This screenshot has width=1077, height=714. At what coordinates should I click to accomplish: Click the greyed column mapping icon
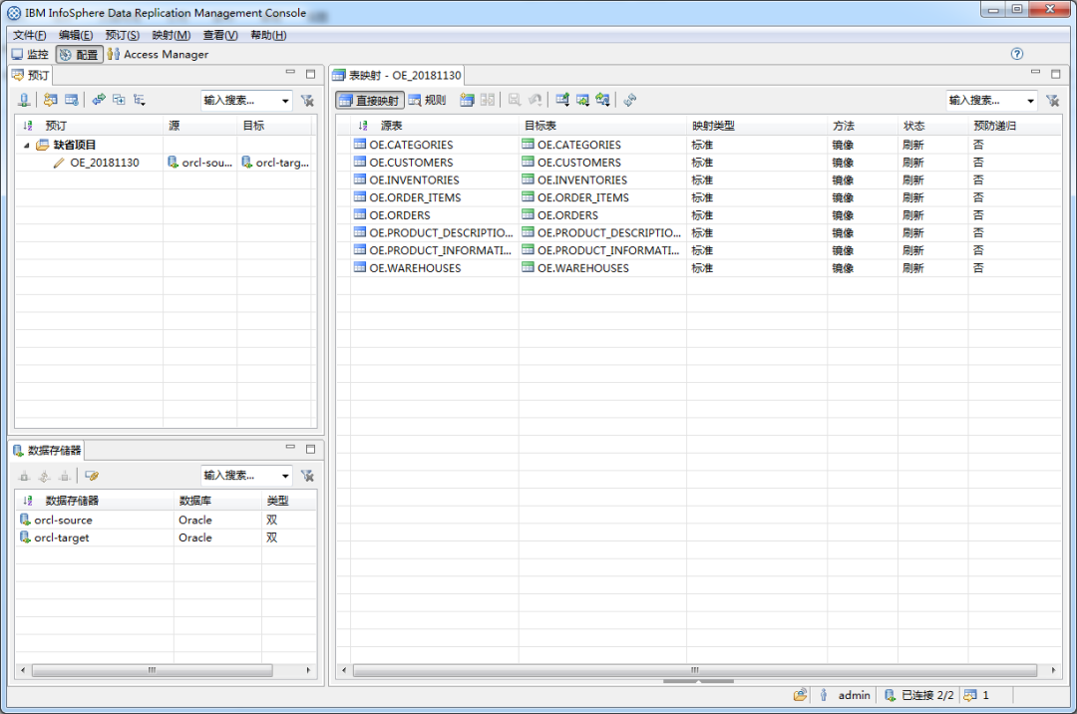488,101
